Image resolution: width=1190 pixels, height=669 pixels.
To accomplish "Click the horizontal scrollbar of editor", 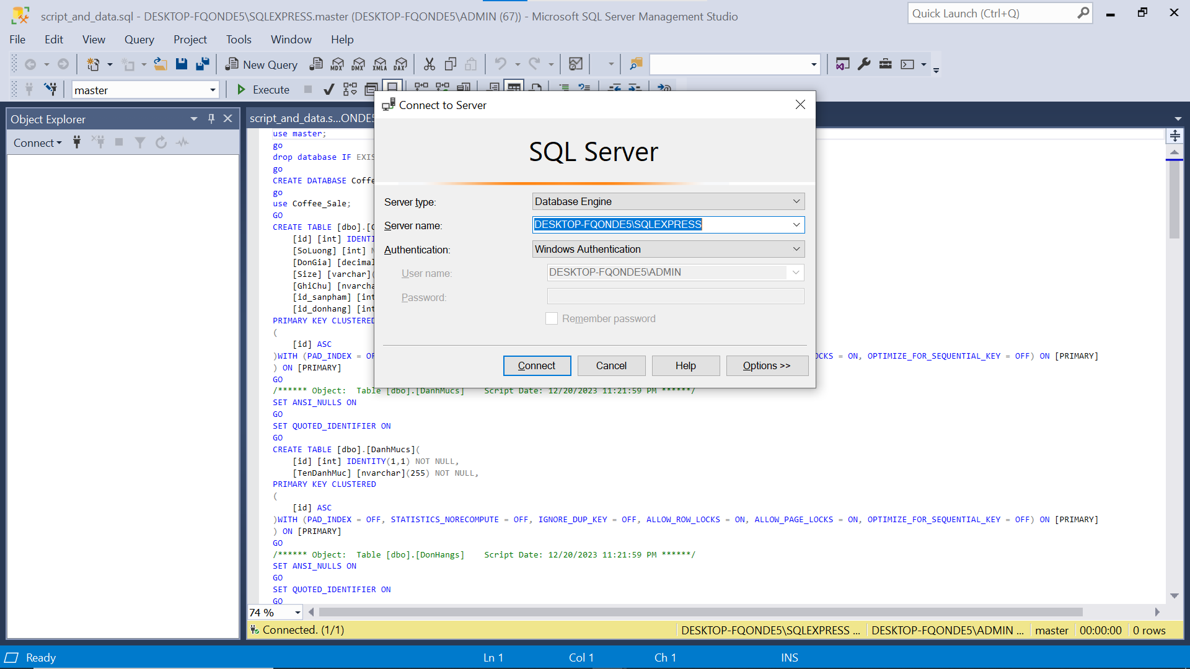I will pyautogui.click(x=700, y=612).
